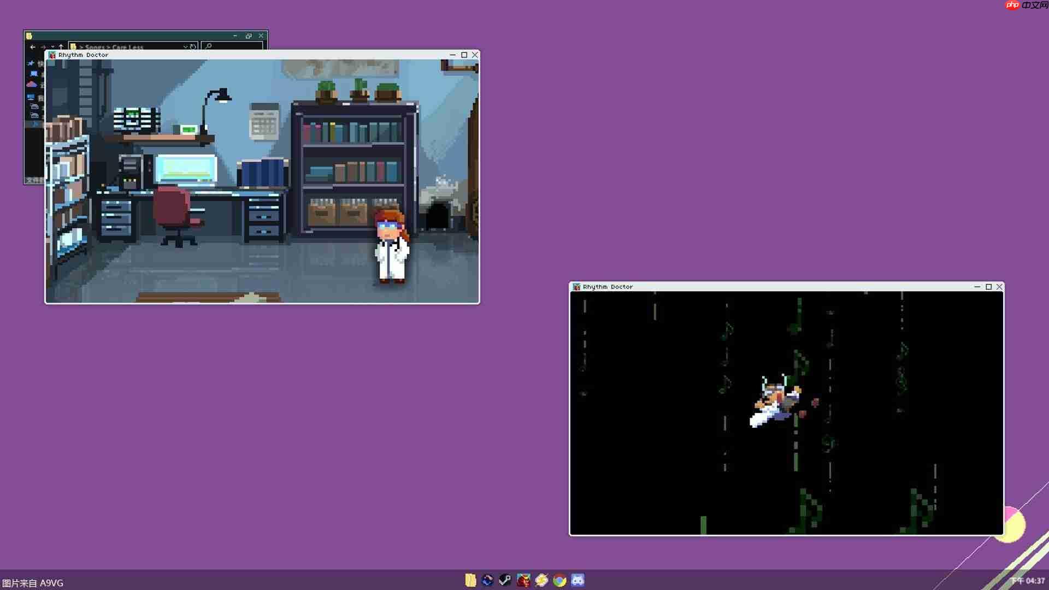Click the glowing computer monitor on desk
The height and width of the screenshot is (590, 1049).
[x=186, y=168]
